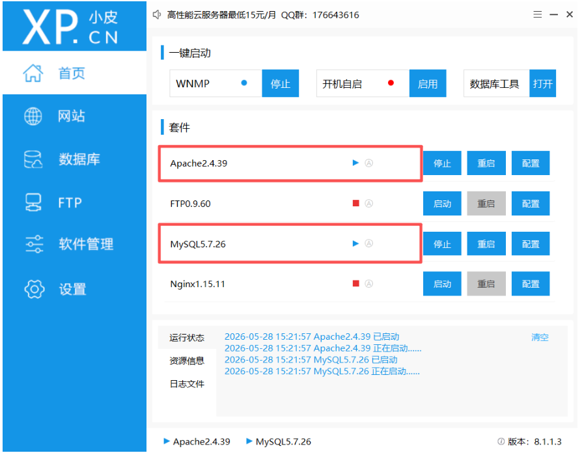This screenshot has height=468, width=584.
Task: Start the FTP0.9.60 service
Action: click(442, 204)
